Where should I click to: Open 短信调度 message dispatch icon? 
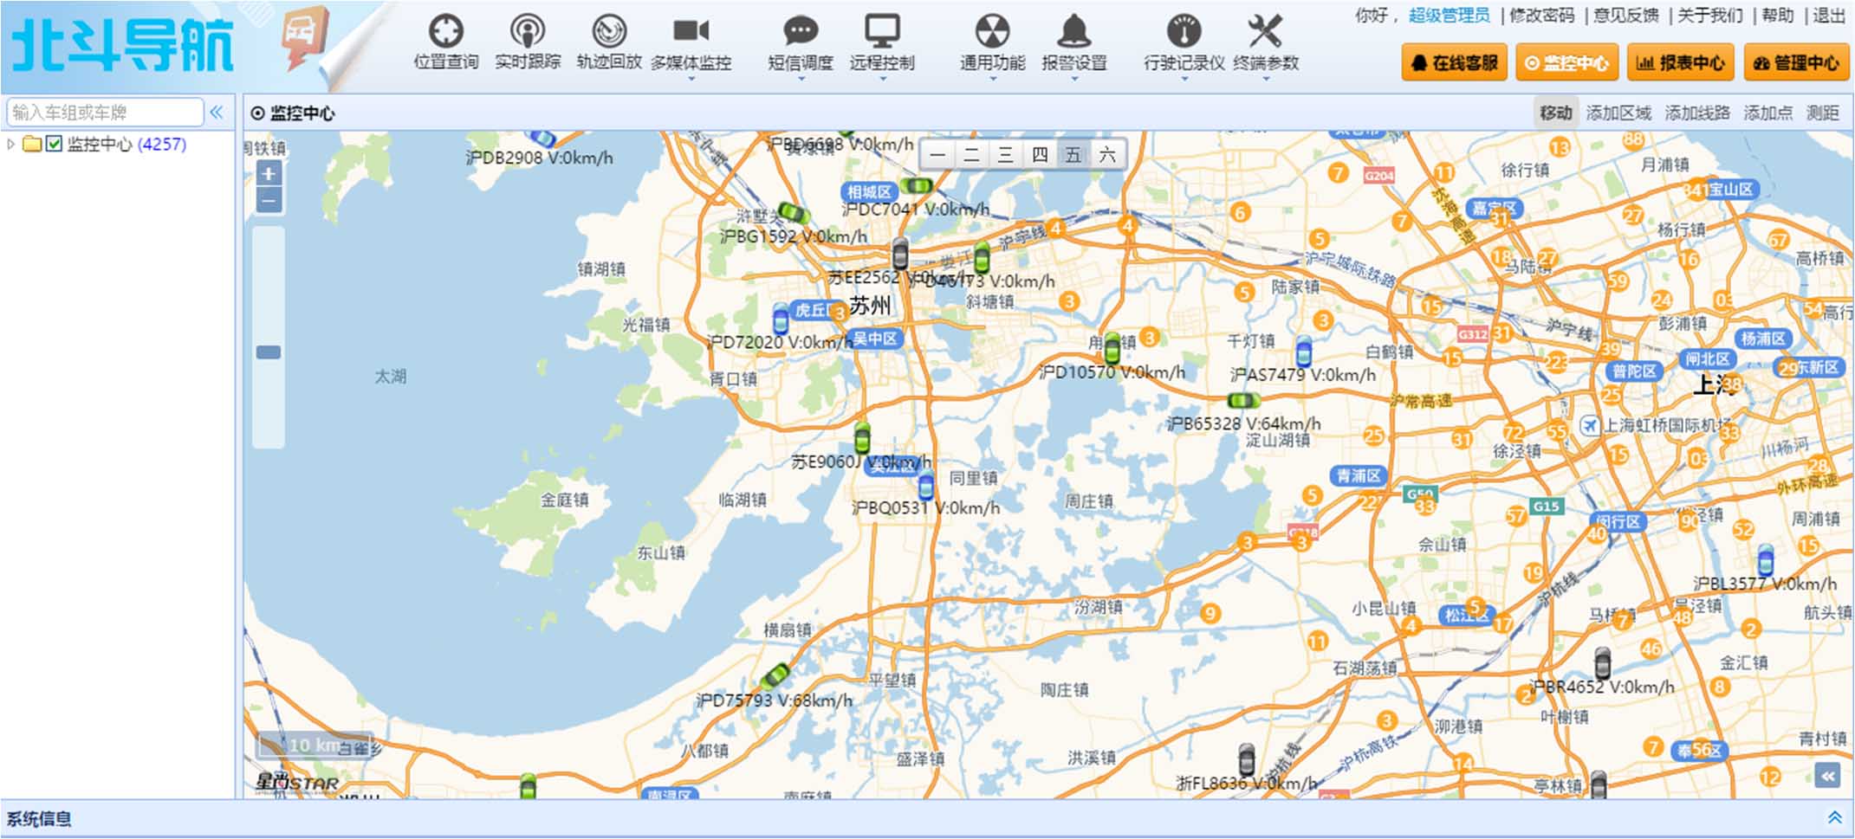(x=800, y=32)
